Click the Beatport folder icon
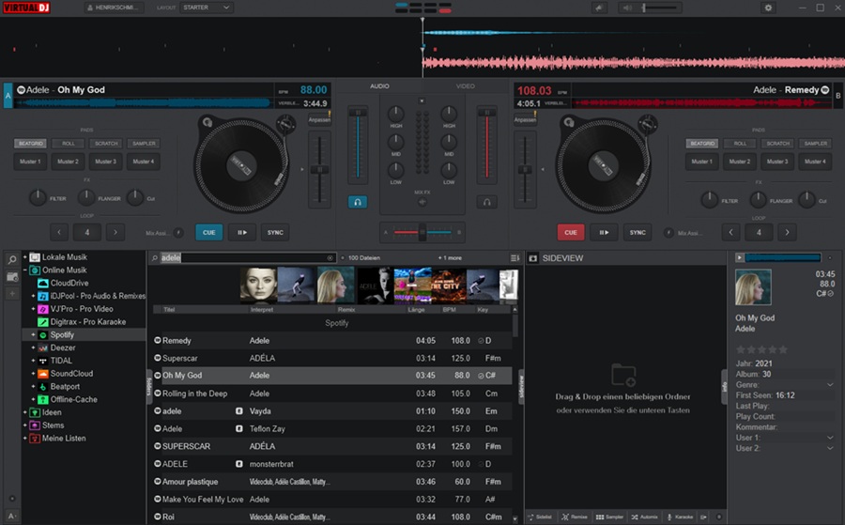Viewport: 845px width, 525px height. click(x=43, y=387)
